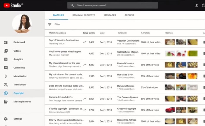Open Translations in the sidebar
This screenshot has width=205, height=126.
coord(20,84)
